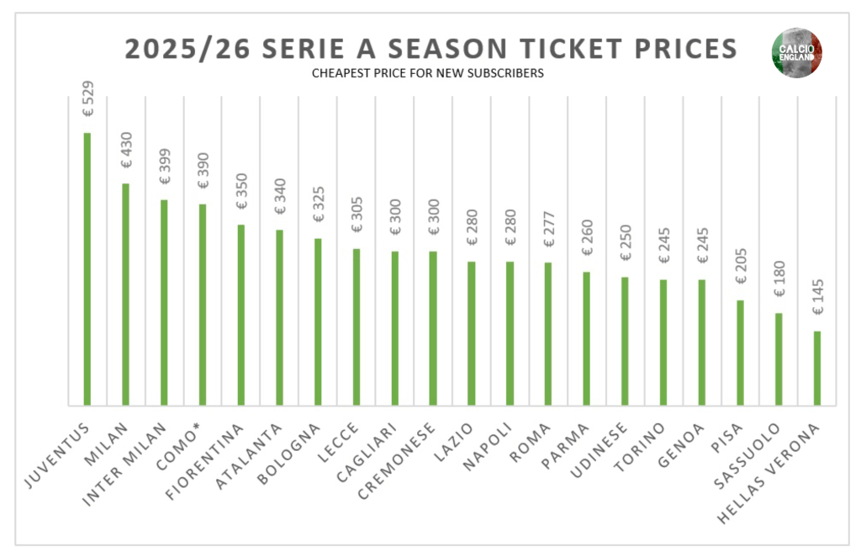Click the Bologna green bar
Viewport: 861px width, 552px height.
tap(318, 321)
